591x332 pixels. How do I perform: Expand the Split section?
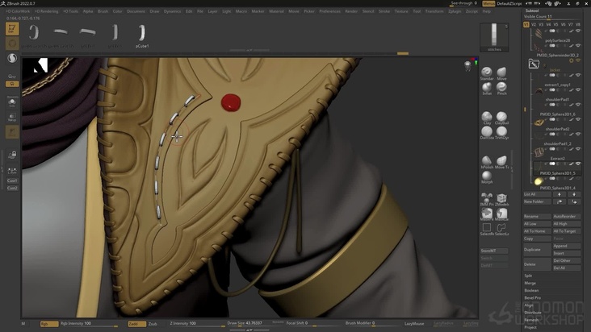529,276
